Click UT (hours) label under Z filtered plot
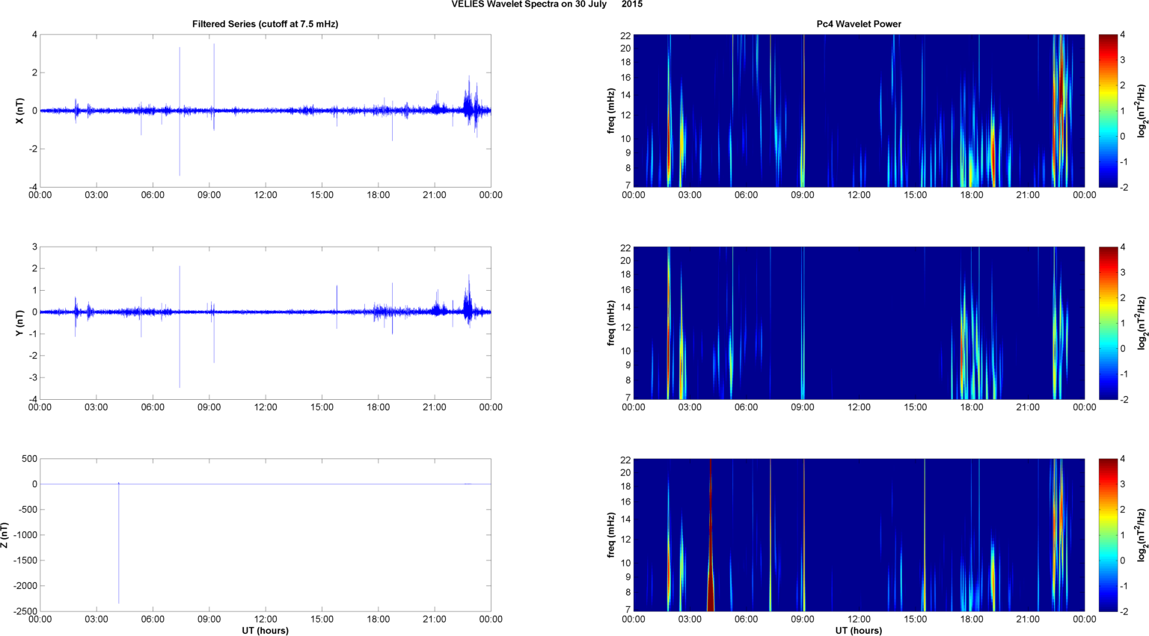The height and width of the screenshot is (636, 1149). tap(265, 630)
